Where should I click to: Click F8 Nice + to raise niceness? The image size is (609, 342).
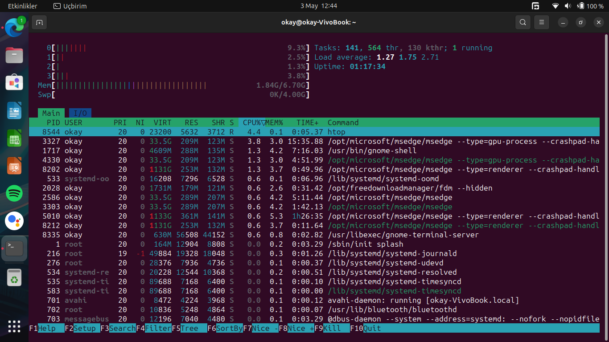coord(296,328)
